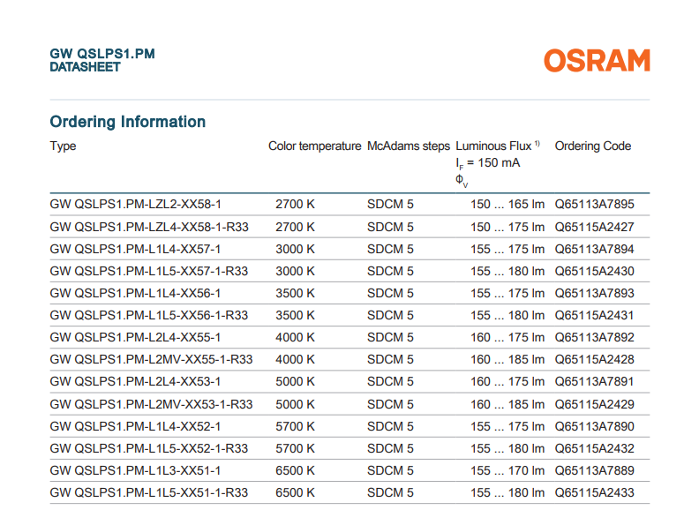Click the OSRAM logo
Screen dimensions: 699x525
click(597, 61)
